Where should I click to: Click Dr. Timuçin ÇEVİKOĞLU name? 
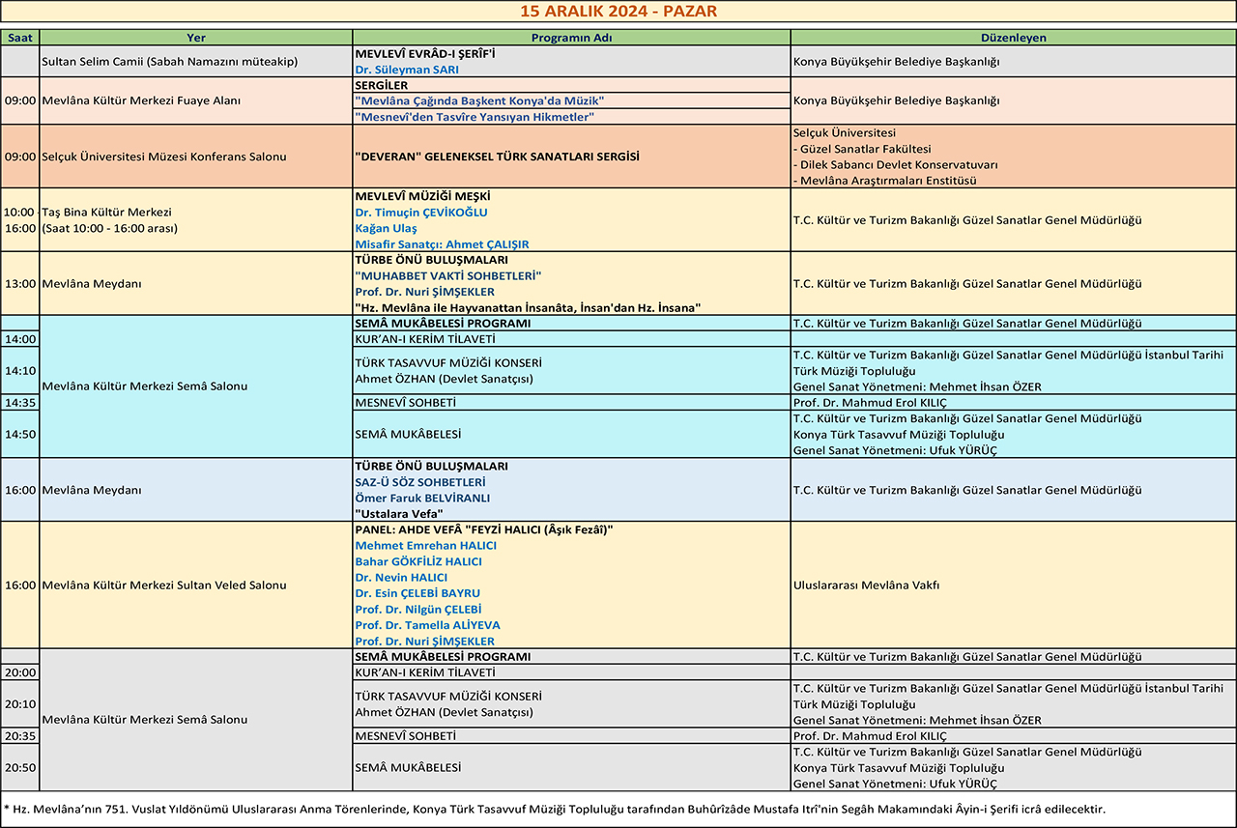[x=421, y=213]
